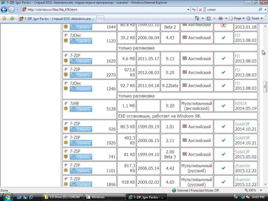This screenshot has width=268, height=201.
Task: Click Show Desktop quick launch icon
Action: tap(19, 197)
